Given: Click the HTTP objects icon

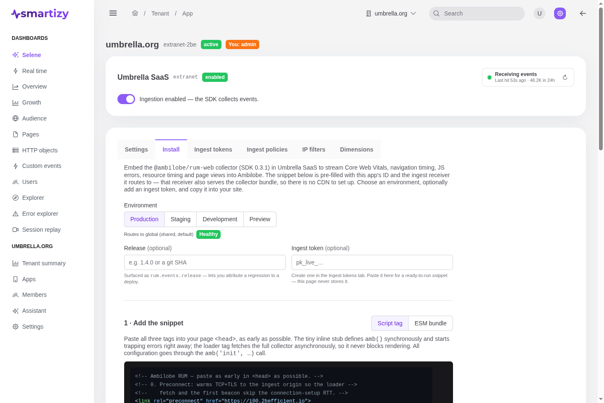Looking at the screenshot, I should pyautogui.click(x=16, y=150).
